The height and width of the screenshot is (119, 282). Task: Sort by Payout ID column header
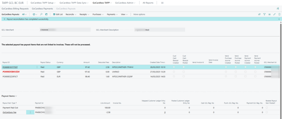[6, 62]
